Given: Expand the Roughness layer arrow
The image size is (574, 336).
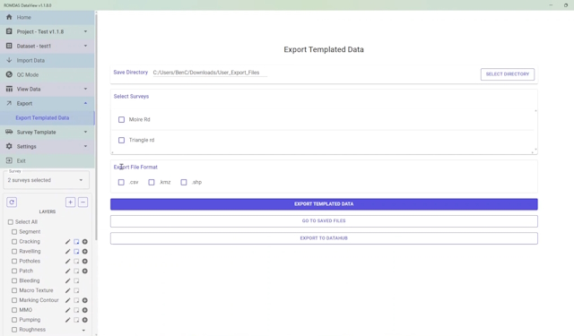Looking at the screenshot, I should pos(83,330).
